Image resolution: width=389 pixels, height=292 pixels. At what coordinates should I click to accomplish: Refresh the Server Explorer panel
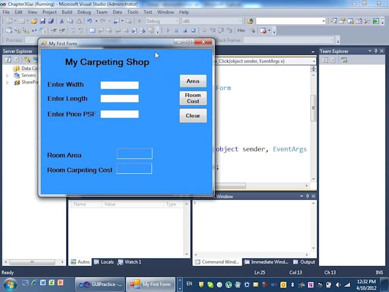point(8,60)
